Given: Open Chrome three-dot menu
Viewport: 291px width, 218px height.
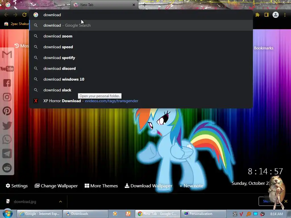Looking at the screenshot, I should point(285,15).
